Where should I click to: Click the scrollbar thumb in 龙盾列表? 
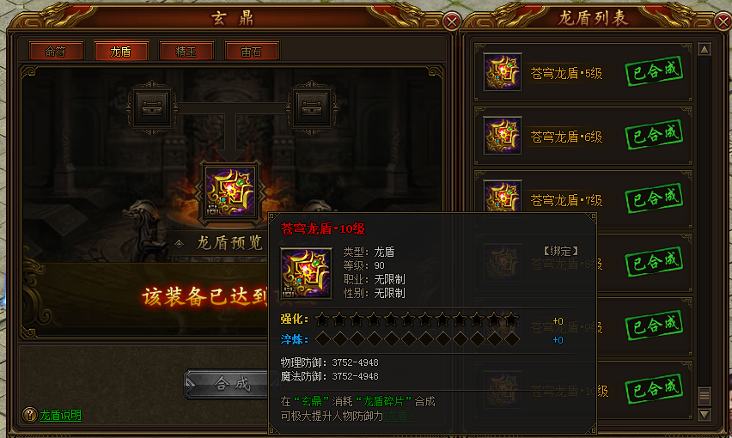click(705, 396)
